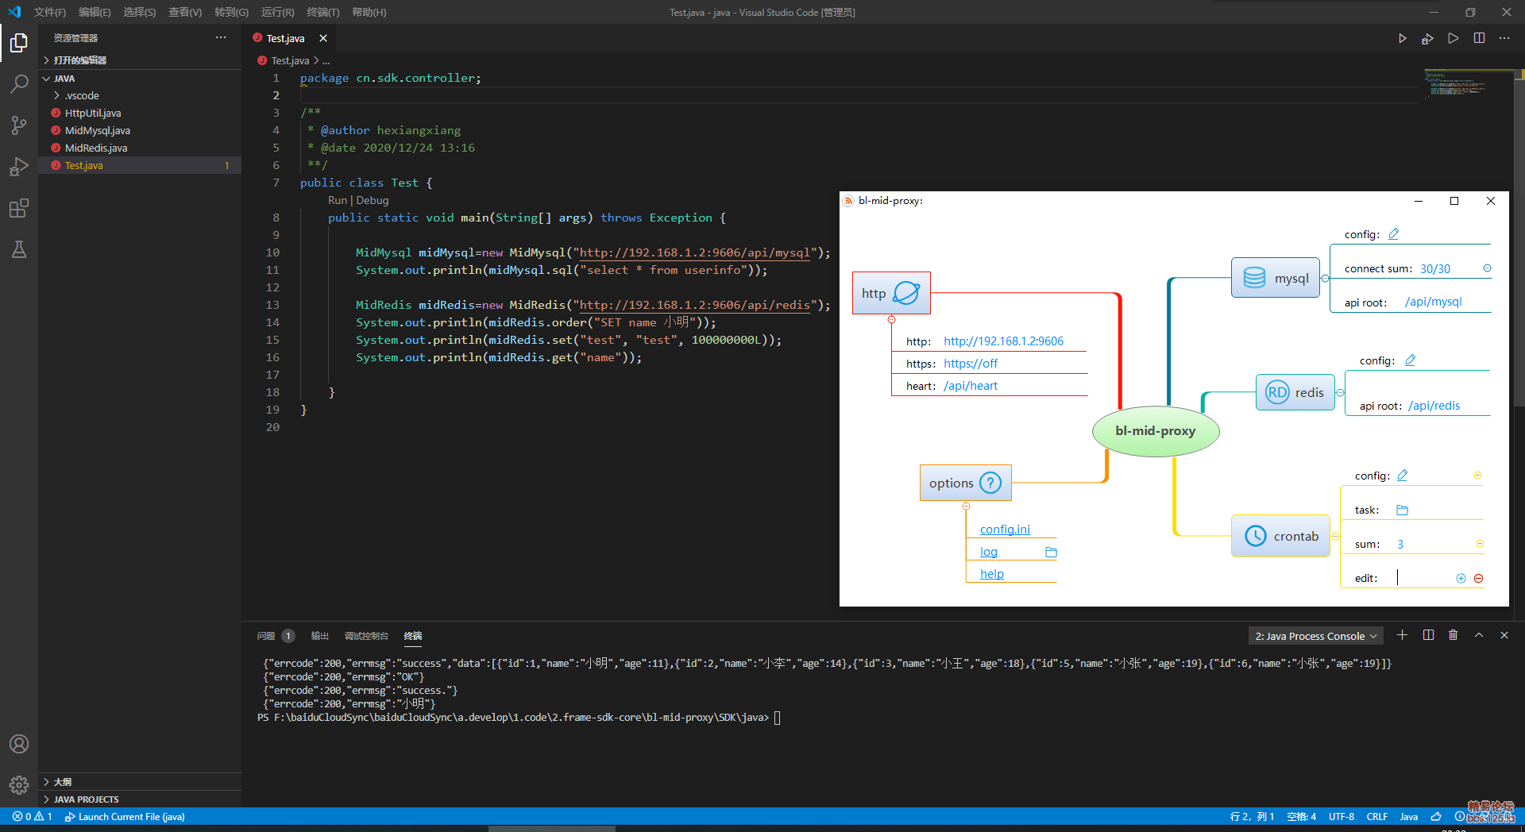Image resolution: width=1525 pixels, height=832 pixels.
Task: Open crontab task folder icon
Action: [1402, 510]
